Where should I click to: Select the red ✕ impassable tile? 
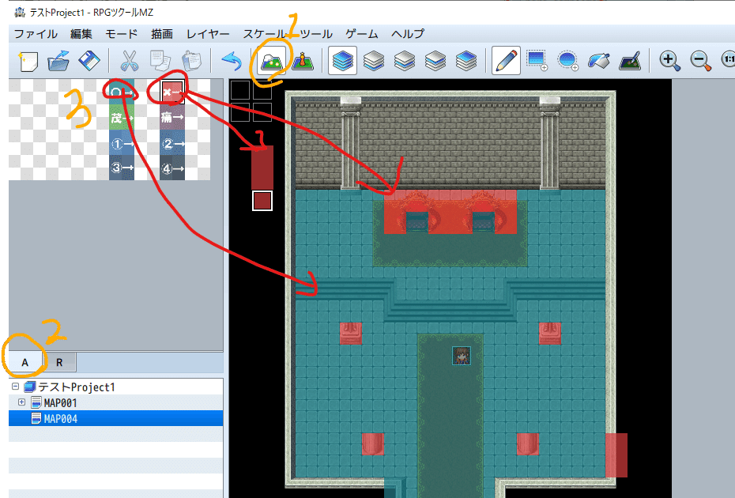pyautogui.click(x=172, y=92)
